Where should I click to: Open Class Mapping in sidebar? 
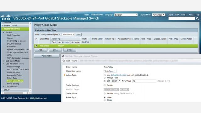click(x=14, y=73)
